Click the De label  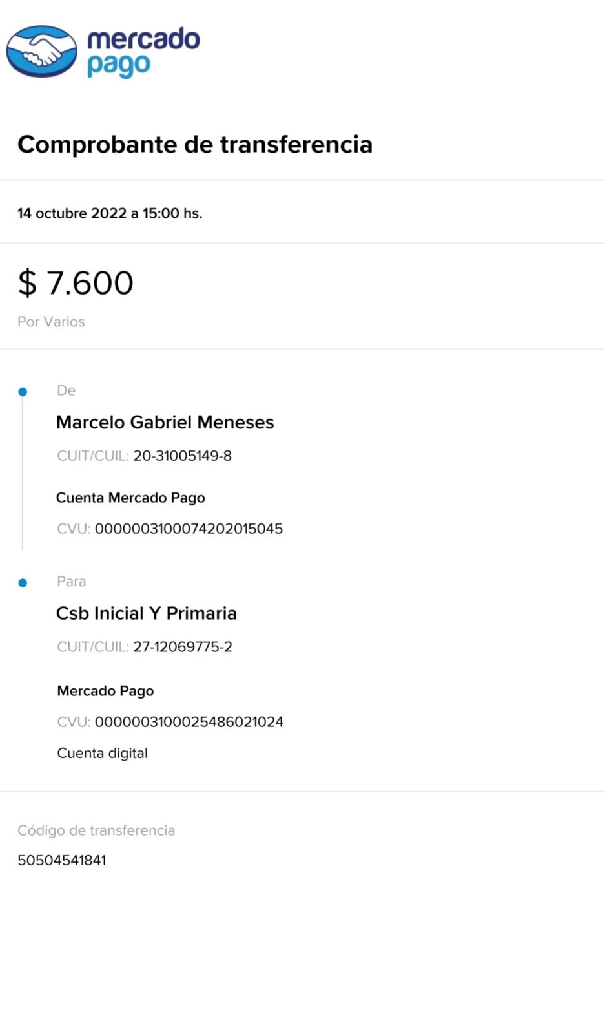click(x=66, y=390)
